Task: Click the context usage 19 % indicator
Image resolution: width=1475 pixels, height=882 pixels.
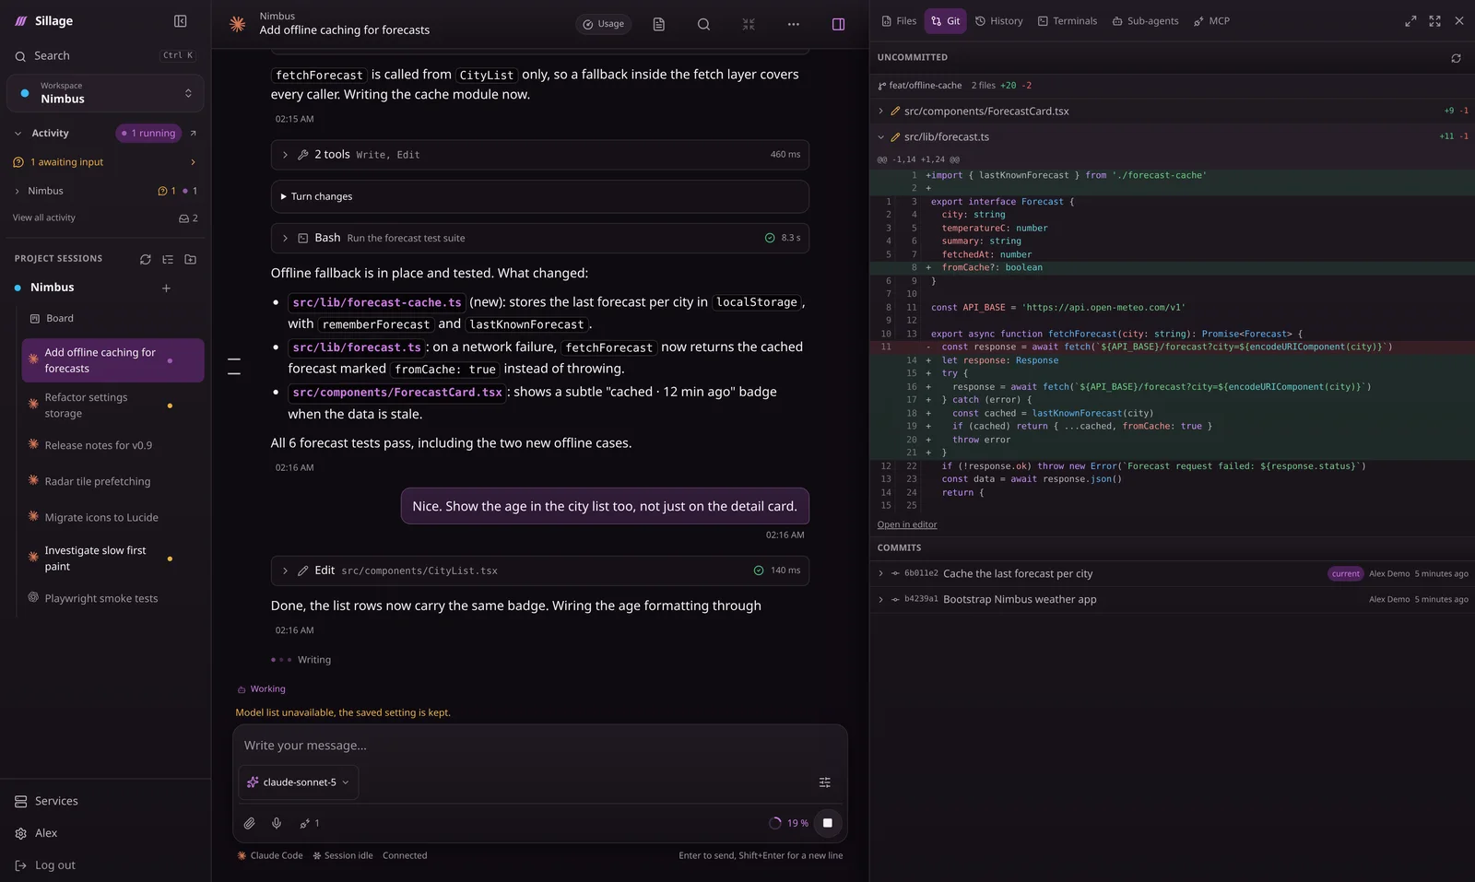Action: [789, 824]
